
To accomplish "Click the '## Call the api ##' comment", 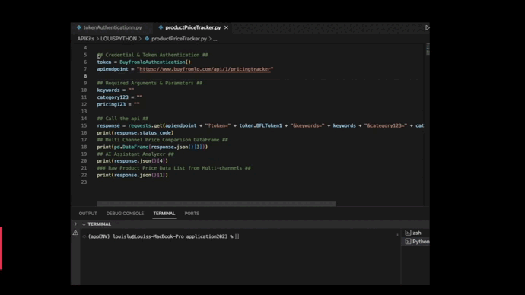I will pos(123,119).
